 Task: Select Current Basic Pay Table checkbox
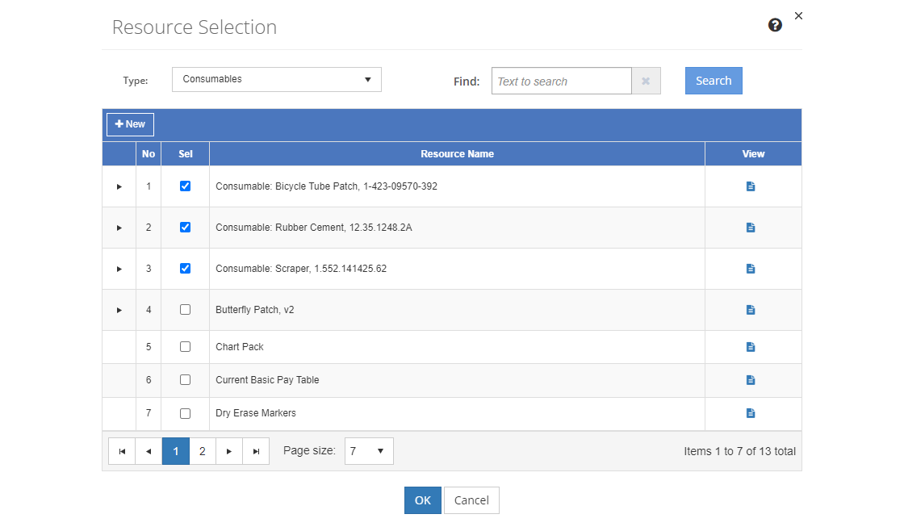pos(185,380)
